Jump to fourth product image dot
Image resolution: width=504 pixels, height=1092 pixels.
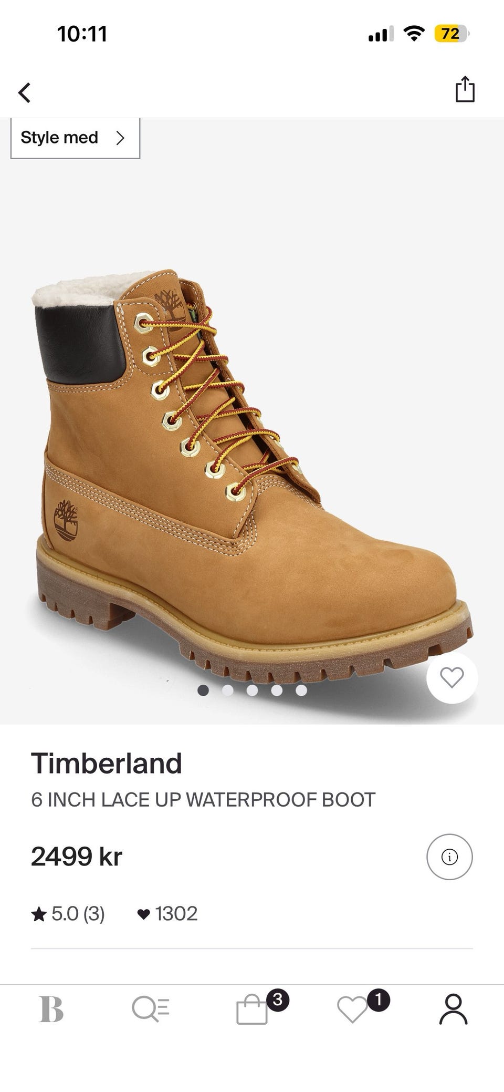(277, 690)
